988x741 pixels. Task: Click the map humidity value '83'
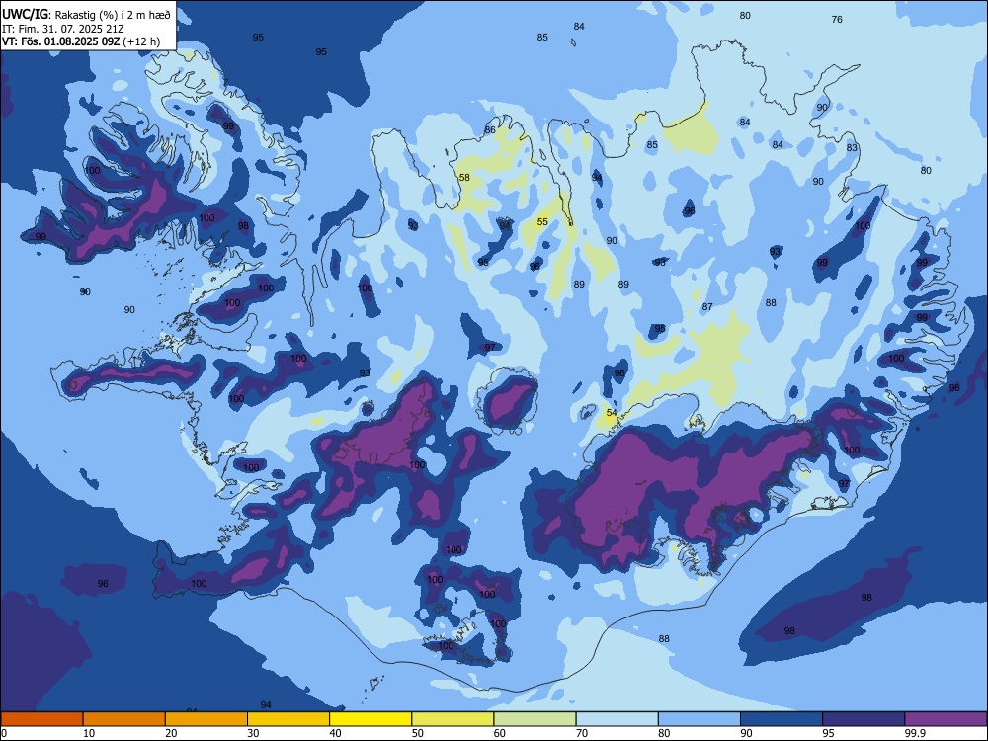point(852,147)
